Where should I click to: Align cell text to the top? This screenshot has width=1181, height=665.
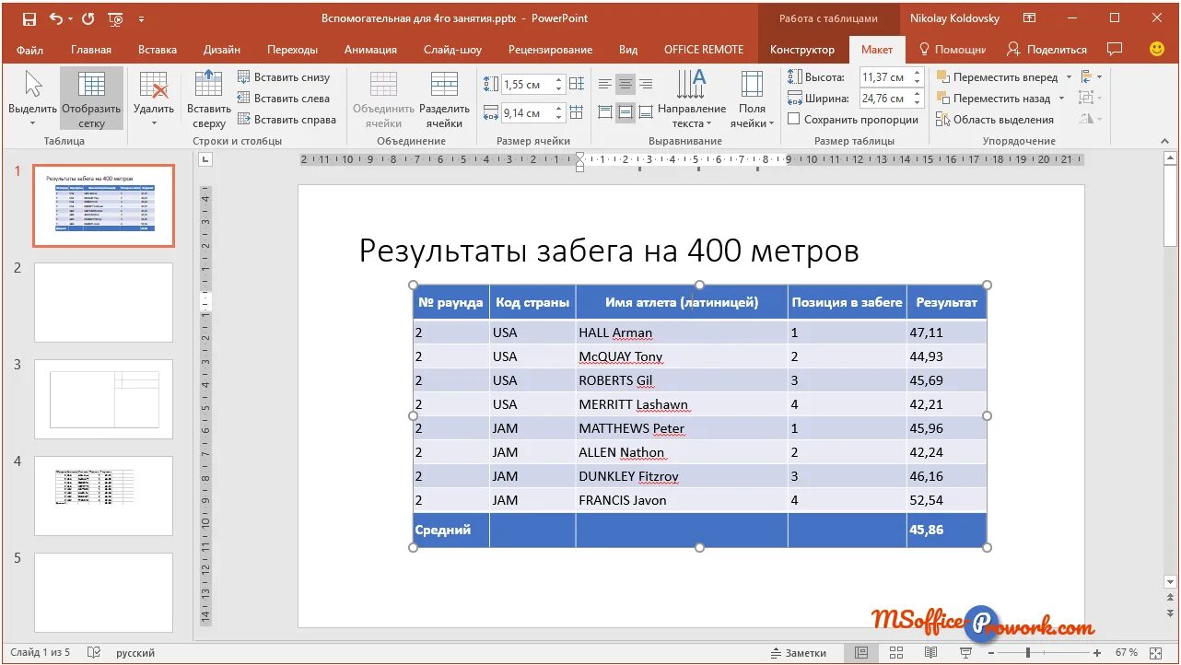pyautogui.click(x=605, y=112)
